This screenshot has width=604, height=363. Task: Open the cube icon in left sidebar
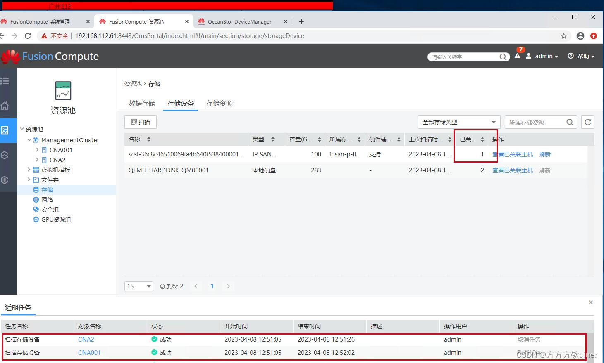pyautogui.click(x=5, y=155)
